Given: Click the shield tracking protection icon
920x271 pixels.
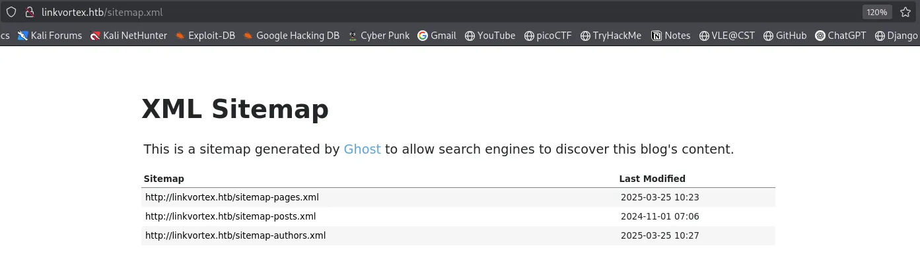Looking at the screenshot, I should [11, 12].
